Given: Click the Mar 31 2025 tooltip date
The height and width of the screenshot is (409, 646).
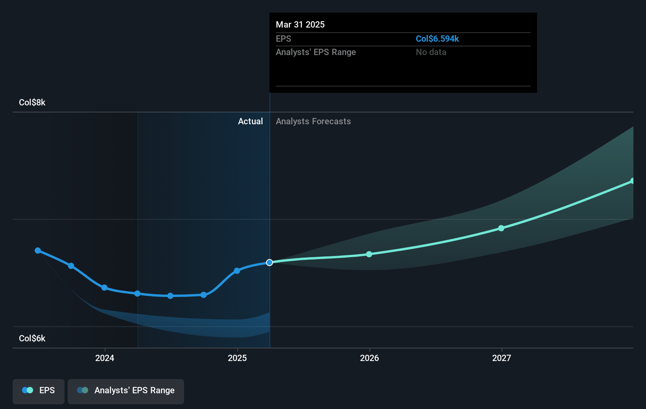Looking at the screenshot, I should click(300, 24).
